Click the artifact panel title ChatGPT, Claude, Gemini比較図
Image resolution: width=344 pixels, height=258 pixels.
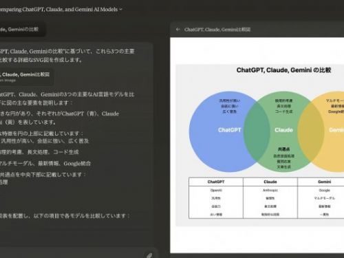click(217, 30)
